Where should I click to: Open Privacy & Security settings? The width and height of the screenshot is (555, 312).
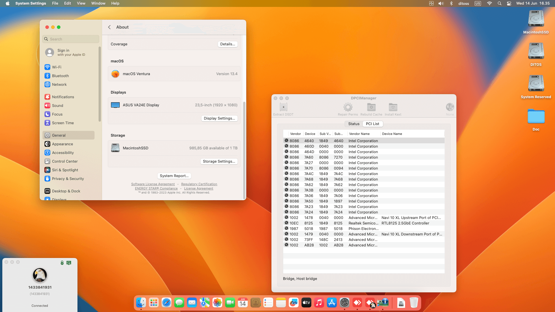click(69, 179)
